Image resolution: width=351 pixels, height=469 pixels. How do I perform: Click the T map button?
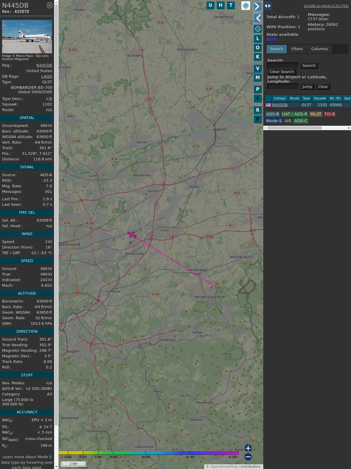tap(231, 5)
